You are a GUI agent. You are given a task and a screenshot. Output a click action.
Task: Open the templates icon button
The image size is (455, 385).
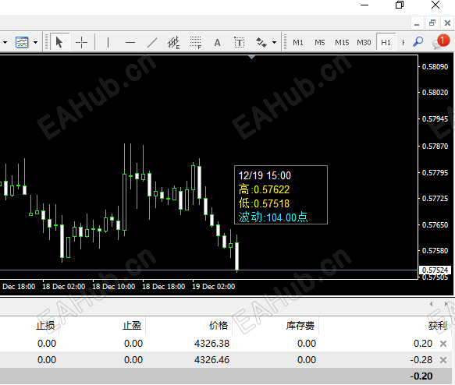(x=22, y=42)
